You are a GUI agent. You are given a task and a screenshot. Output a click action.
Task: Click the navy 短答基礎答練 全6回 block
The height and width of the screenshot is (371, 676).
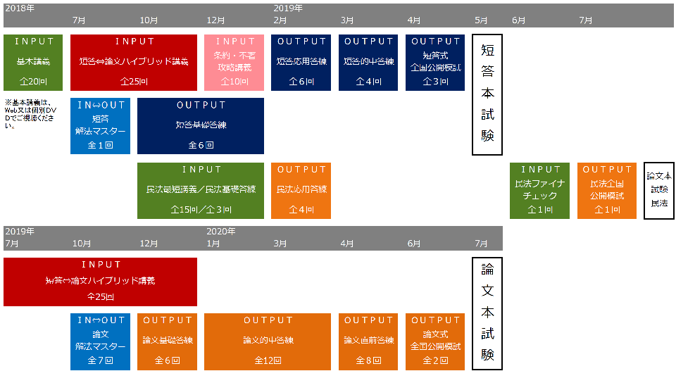point(201,125)
